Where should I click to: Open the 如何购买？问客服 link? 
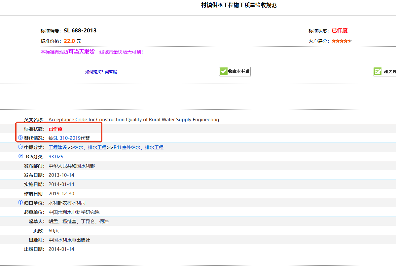(101, 72)
